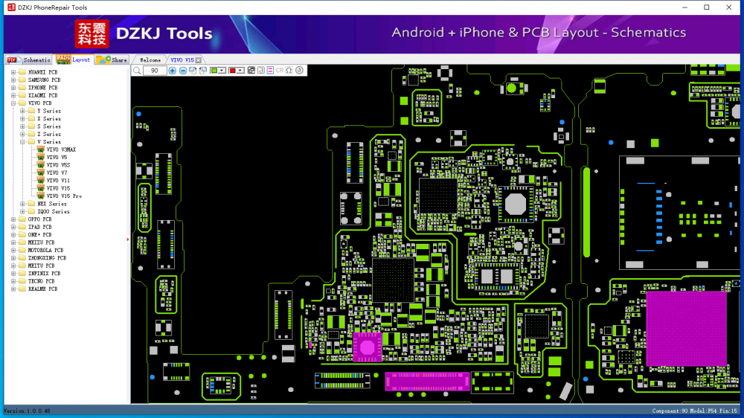Viewport: 744px width, 418px height.
Task: Select the OPPO PCB folder
Action: click(x=39, y=219)
